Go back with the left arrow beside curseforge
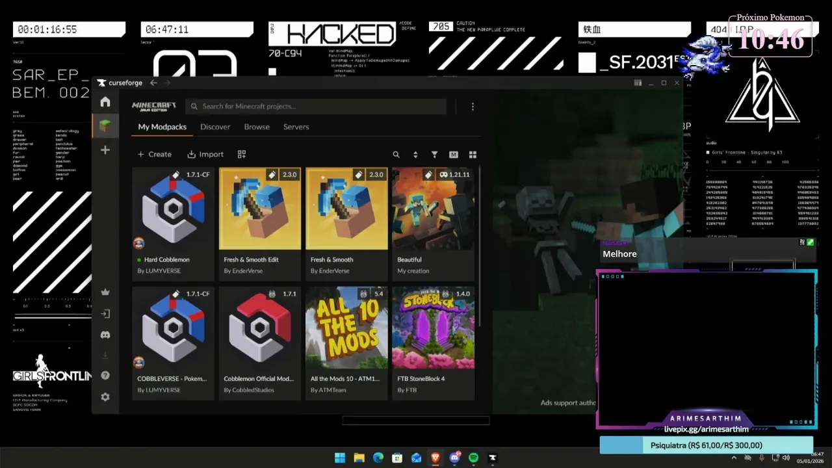The width and height of the screenshot is (832, 468). (153, 83)
